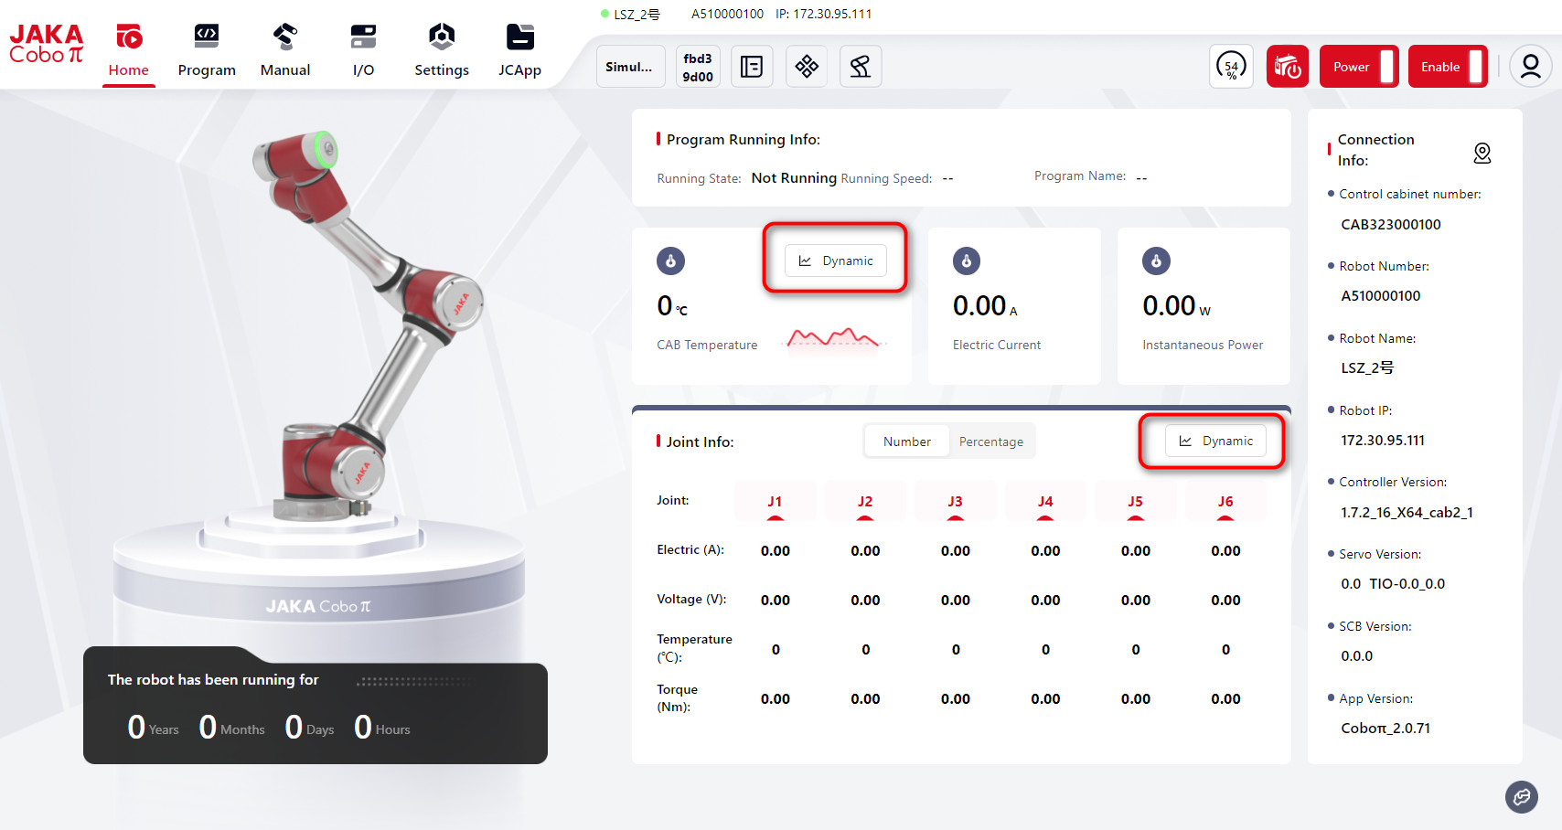This screenshot has height=830, width=1562.
Task: Open the Program tab
Action: 206,50
